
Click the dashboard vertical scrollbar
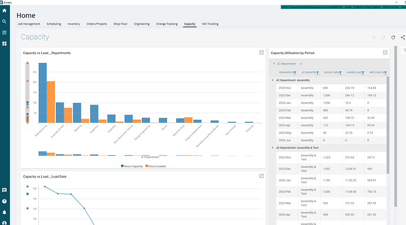(x=395, y=126)
